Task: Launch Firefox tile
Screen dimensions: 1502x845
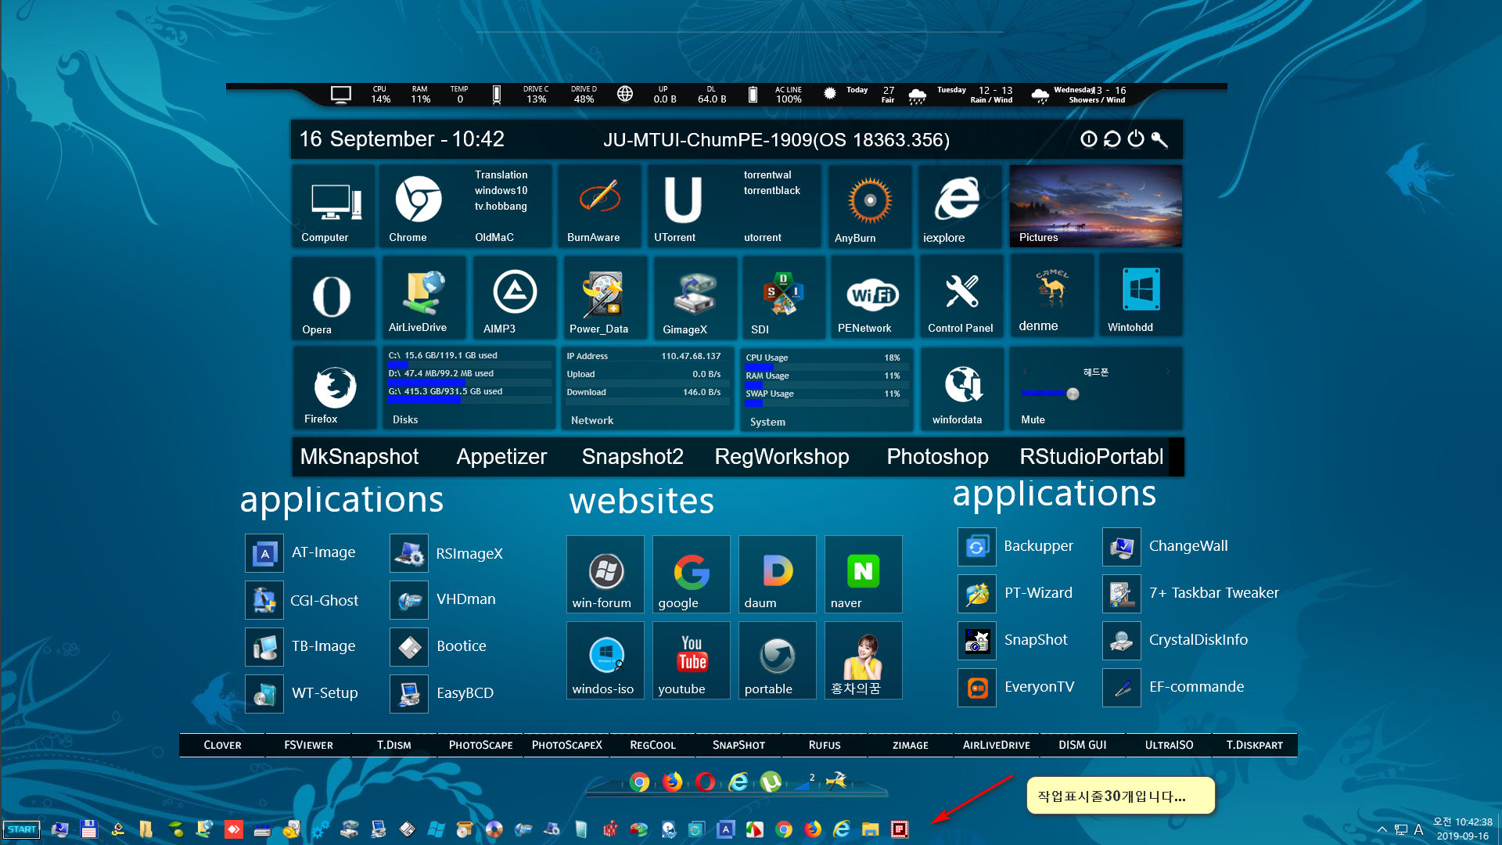Action: pos(335,389)
